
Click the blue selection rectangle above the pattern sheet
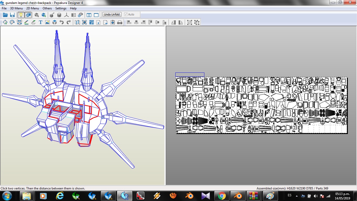190,75
